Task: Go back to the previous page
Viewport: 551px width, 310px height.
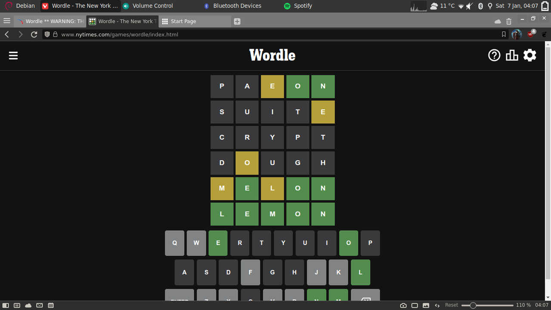Action: 7,34
